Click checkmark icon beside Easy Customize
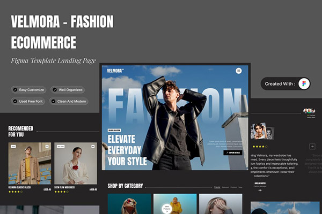This screenshot has height=214, width=322. click(15, 90)
